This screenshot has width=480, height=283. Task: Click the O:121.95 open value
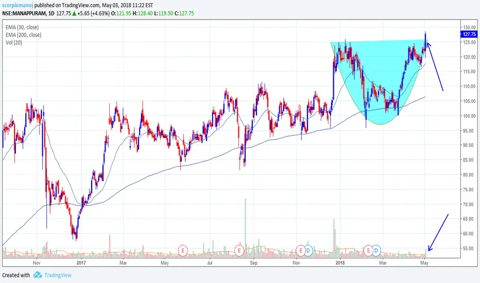tap(121, 13)
